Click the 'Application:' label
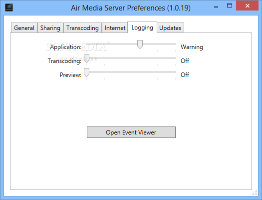The height and width of the screenshot is (200, 262). [x=66, y=47]
